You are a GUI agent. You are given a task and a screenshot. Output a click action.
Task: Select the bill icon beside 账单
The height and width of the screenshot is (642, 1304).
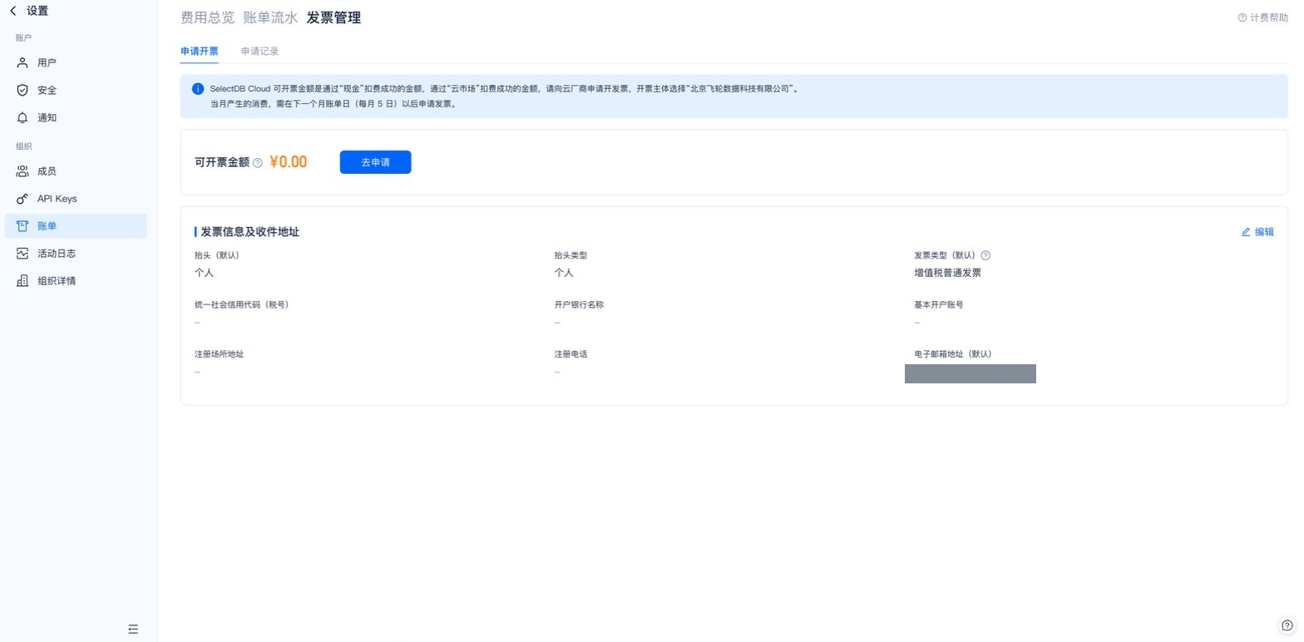(22, 225)
